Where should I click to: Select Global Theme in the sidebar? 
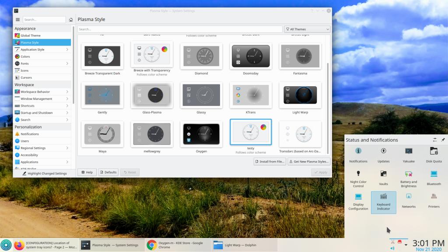42,35
